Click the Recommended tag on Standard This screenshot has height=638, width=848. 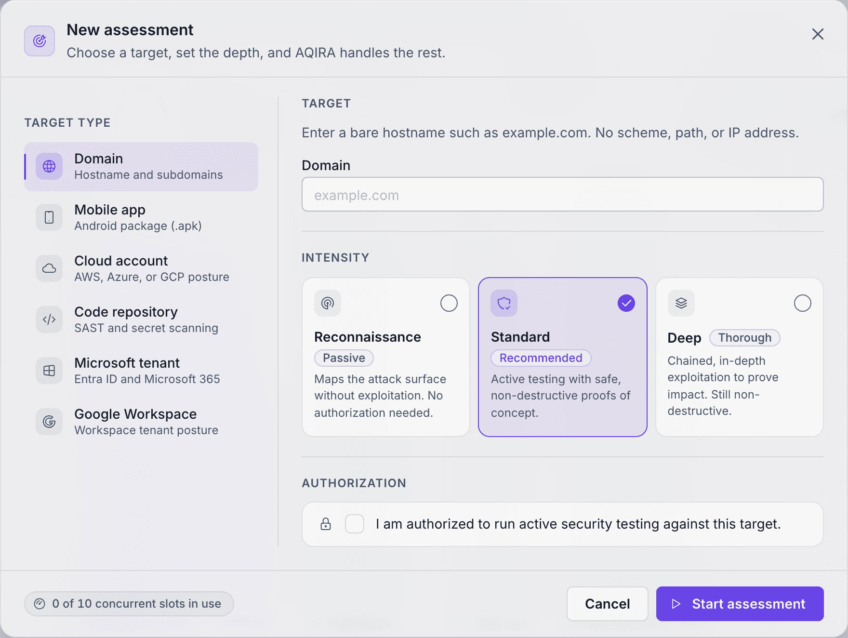(x=541, y=358)
